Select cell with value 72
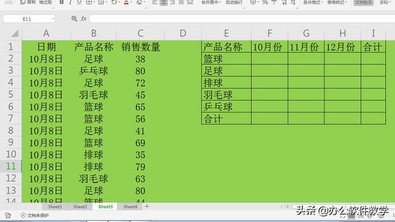 (140, 83)
